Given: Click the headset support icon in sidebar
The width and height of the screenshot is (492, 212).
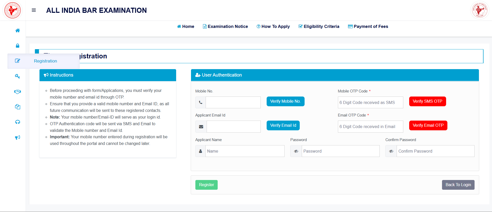Looking at the screenshot, I should pyautogui.click(x=17, y=122).
